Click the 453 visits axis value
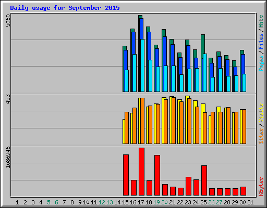 [8, 99]
